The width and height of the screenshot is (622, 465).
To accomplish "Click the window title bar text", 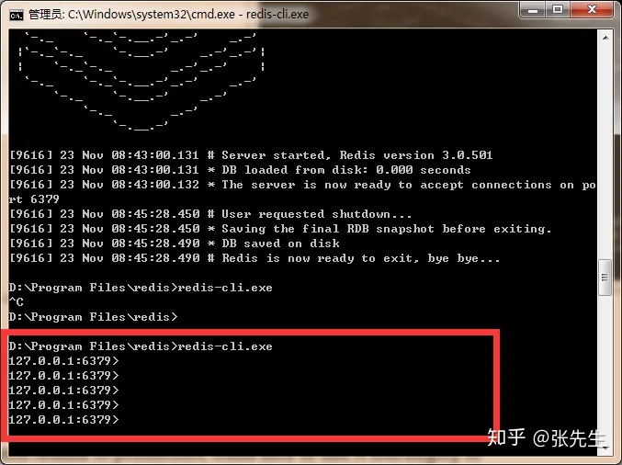I will [165, 14].
